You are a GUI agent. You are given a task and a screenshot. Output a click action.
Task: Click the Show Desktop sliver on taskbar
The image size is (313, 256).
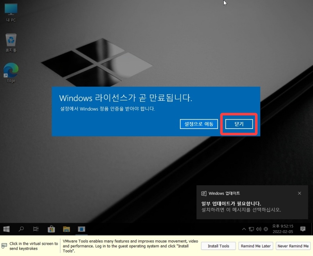point(312,229)
